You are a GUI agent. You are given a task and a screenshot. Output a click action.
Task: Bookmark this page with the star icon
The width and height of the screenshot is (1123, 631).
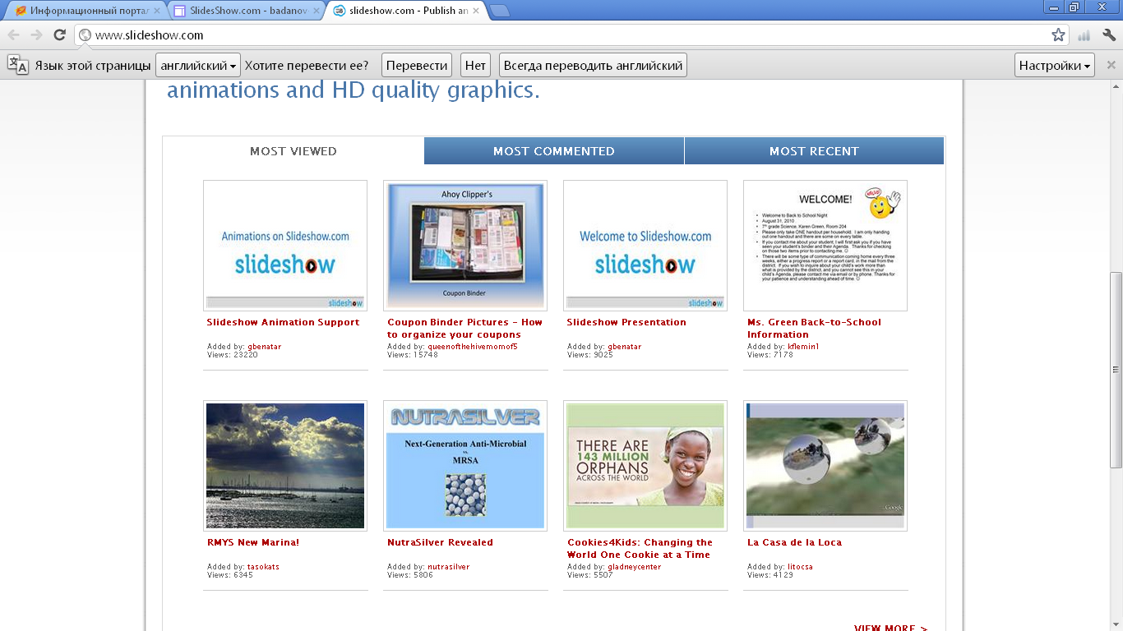click(1058, 35)
